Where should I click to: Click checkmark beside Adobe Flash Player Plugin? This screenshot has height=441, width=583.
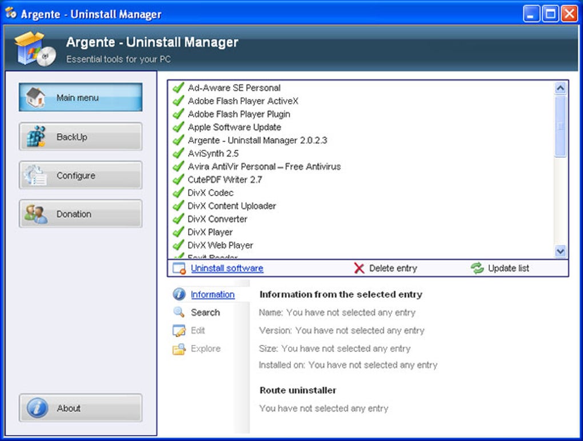178,114
